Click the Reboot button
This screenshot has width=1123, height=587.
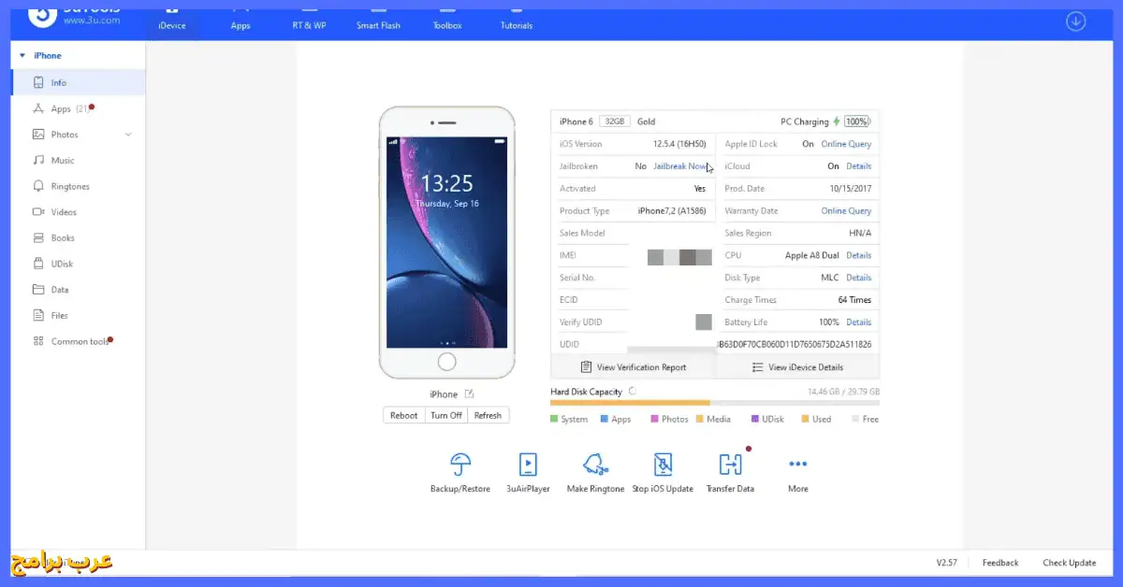pyautogui.click(x=404, y=415)
